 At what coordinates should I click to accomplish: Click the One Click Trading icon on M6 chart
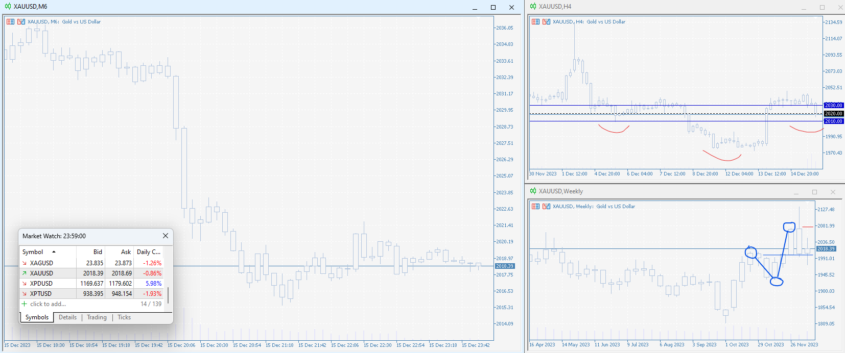(21, 22)
